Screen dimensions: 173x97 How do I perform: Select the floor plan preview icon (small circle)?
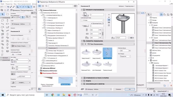tap(109, 15)
